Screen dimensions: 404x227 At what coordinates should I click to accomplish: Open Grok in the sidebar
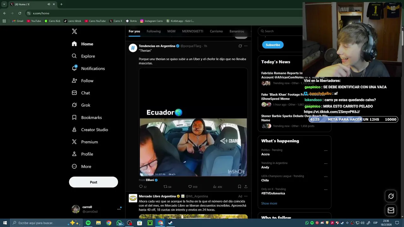81,105
